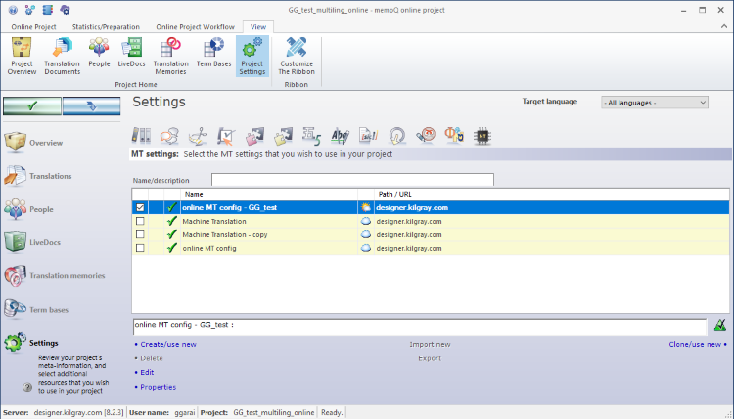Select the circular dial settings icon

click(397, 136)
